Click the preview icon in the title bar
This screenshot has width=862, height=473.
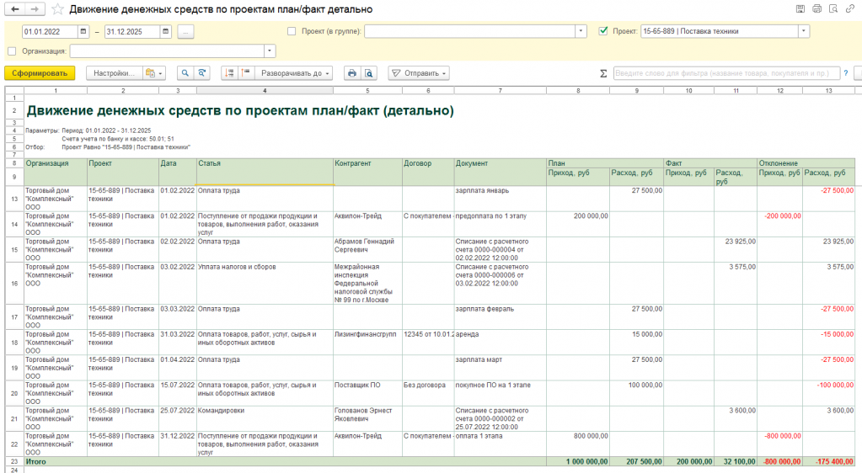pos(833,8)
